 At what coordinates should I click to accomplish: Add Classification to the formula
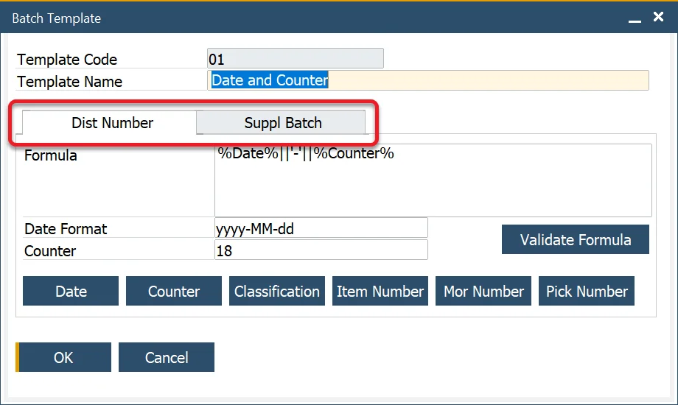tap(277, 292)
